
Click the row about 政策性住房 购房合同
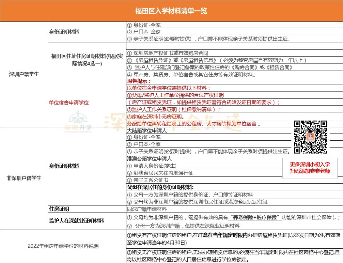[x=234, y=67]
